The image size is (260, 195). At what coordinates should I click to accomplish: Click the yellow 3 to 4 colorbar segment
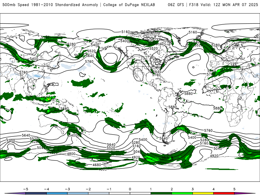(203, 193)
